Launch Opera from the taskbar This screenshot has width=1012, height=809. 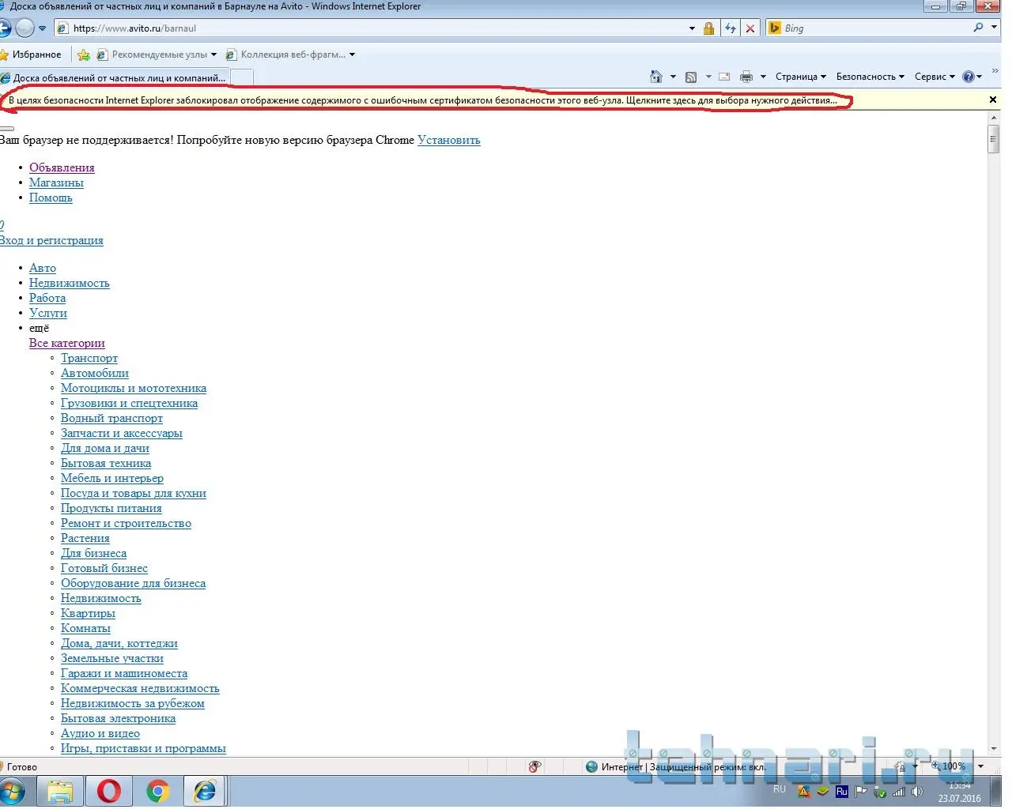pyautogui.click(x=109, y=791)
